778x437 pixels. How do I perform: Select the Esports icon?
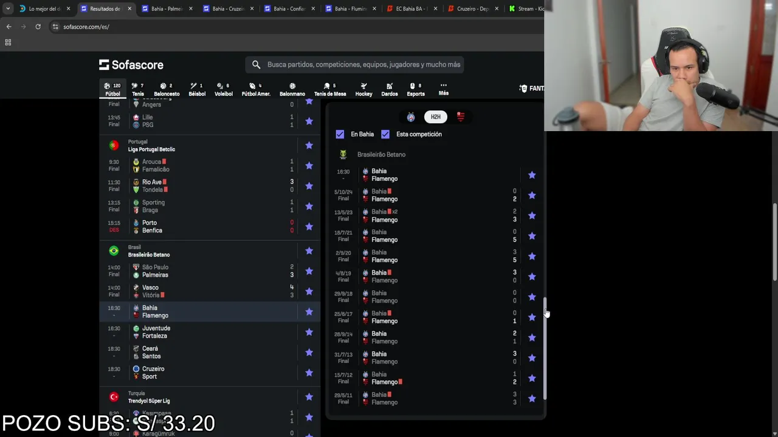coord(416,89)
